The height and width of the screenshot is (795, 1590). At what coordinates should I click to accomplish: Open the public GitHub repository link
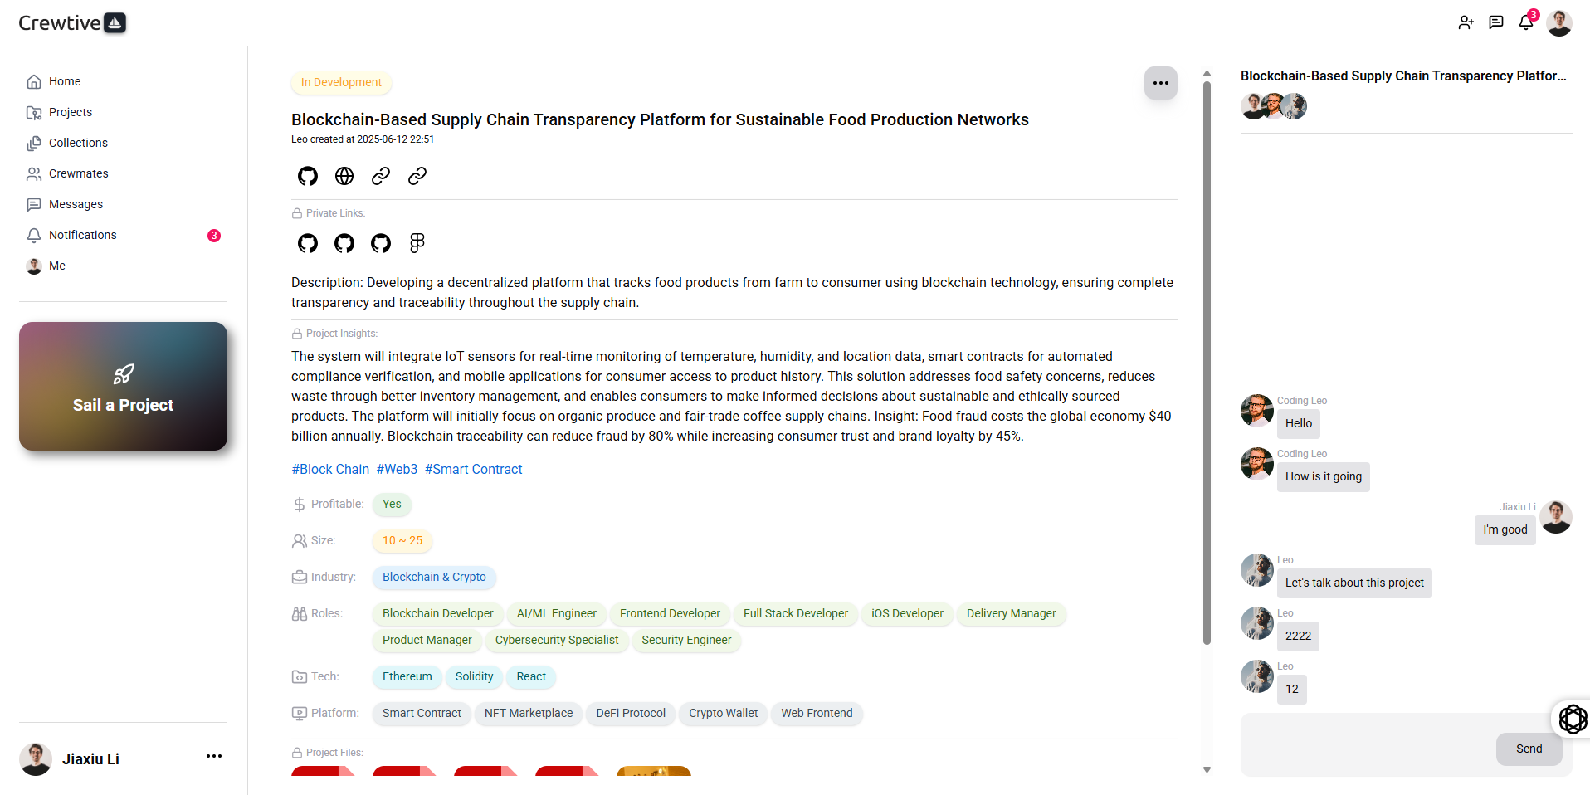click(308, 176)
